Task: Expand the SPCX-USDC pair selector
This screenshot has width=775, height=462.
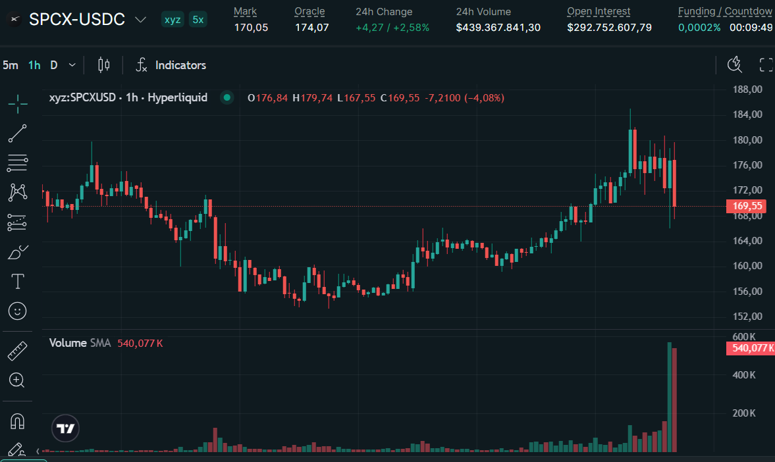Action: coord(140,20)
